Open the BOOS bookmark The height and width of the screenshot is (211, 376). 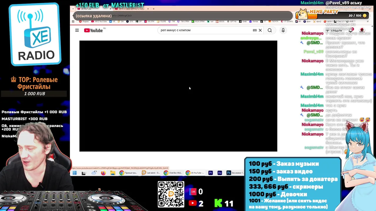pyautogui.click(x=220, y=21)
